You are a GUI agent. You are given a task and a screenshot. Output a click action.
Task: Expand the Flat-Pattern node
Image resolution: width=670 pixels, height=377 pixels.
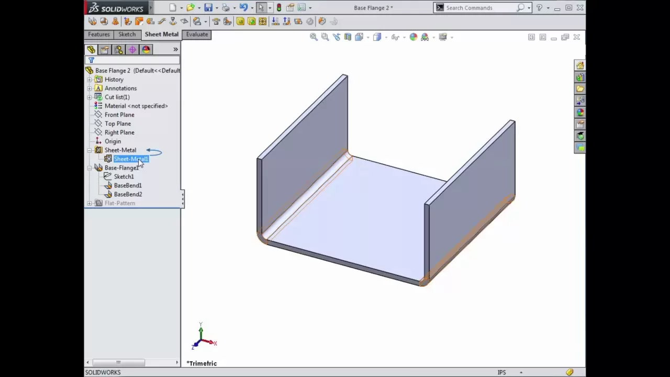(x=90, y=203)
